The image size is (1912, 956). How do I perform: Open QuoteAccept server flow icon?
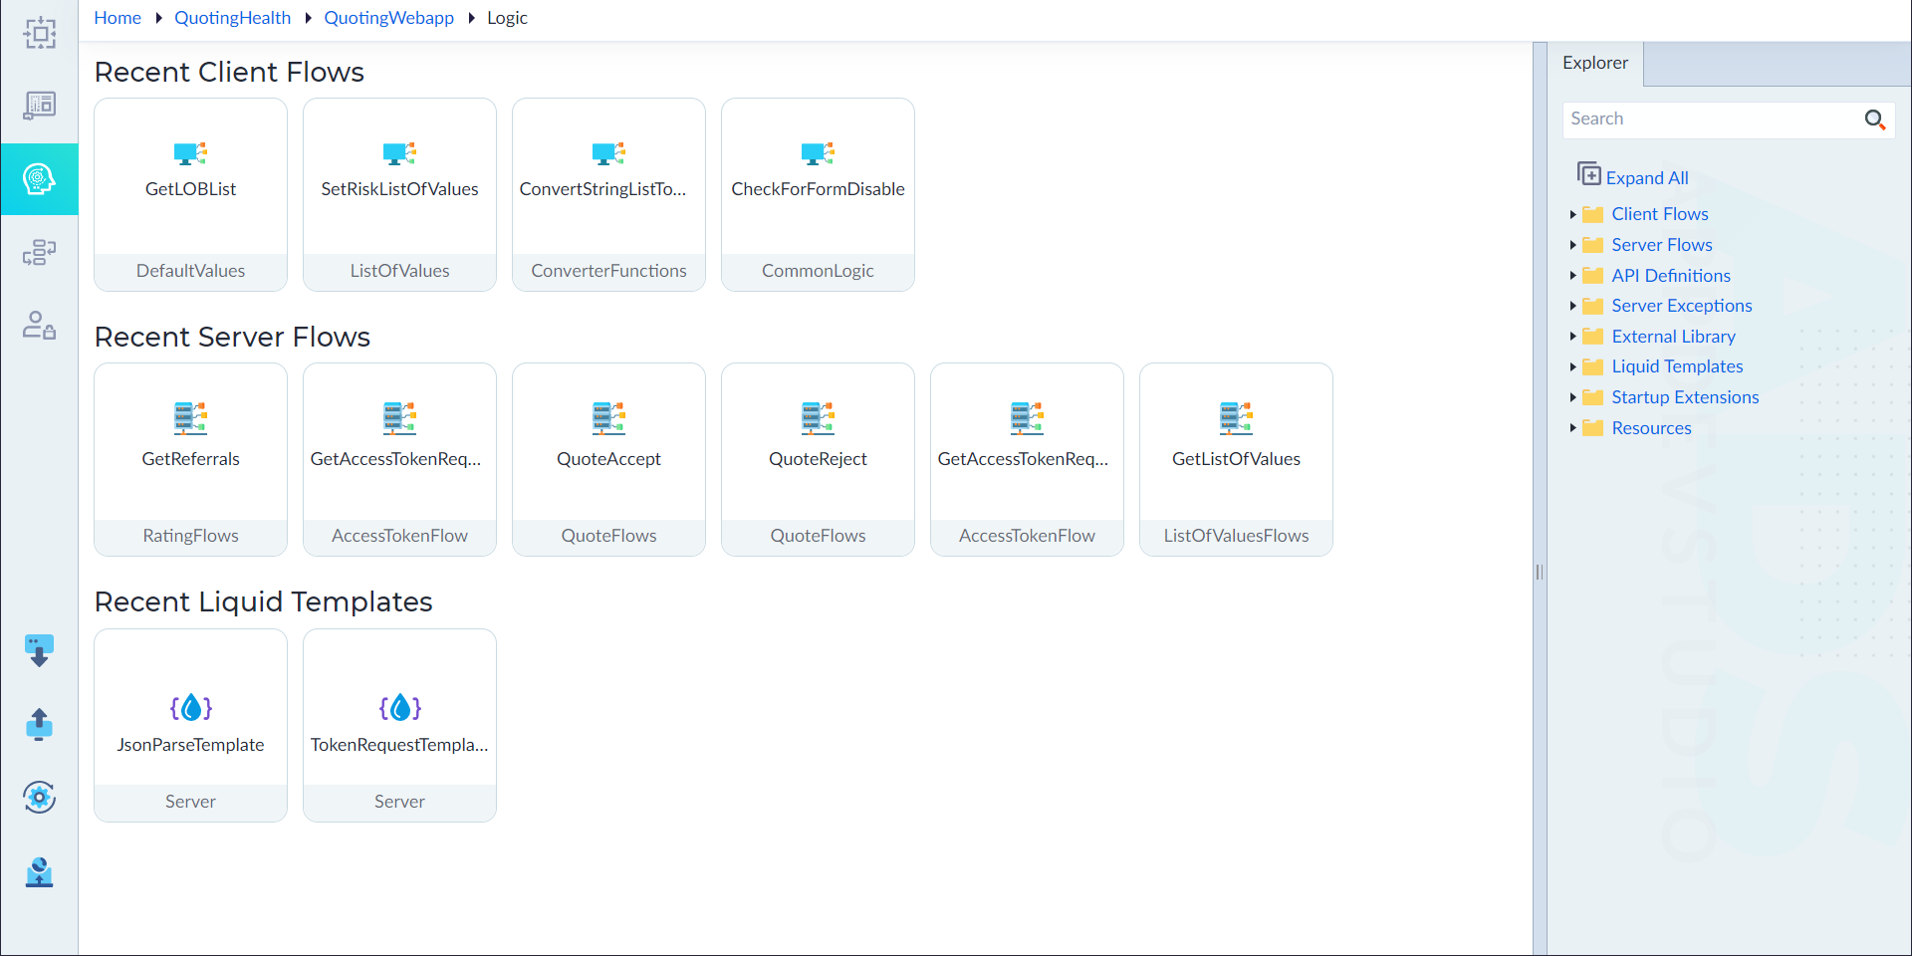608,418
